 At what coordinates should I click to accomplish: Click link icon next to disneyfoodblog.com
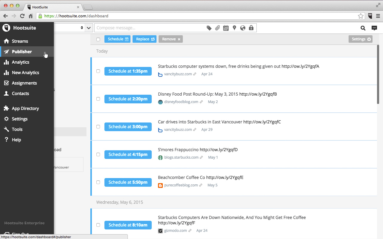click(x=201, y=102)
